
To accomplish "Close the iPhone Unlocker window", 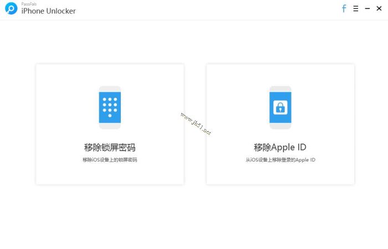I will 379,8.
